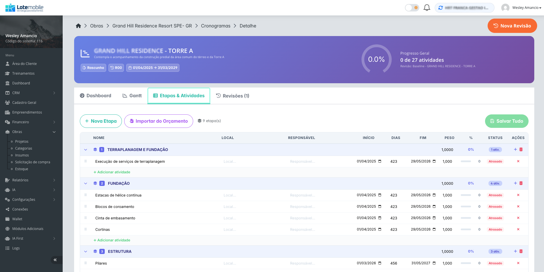Image resolution: width=544 pixels, height=272 pixels.
Task: Click the Nova Etapa button
Action: coord(101,121)
